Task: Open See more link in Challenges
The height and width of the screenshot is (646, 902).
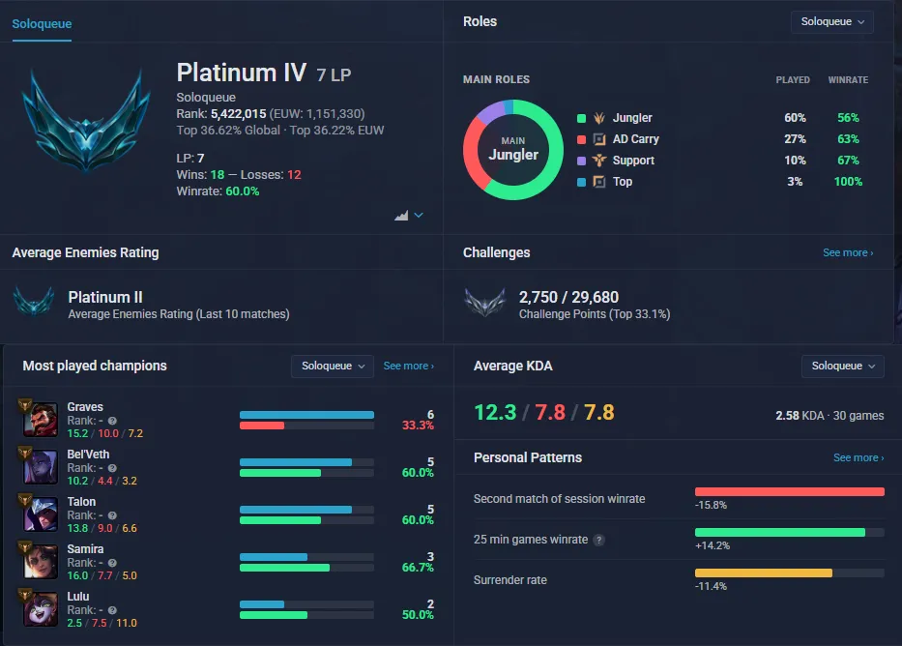Action: (847, 252)
